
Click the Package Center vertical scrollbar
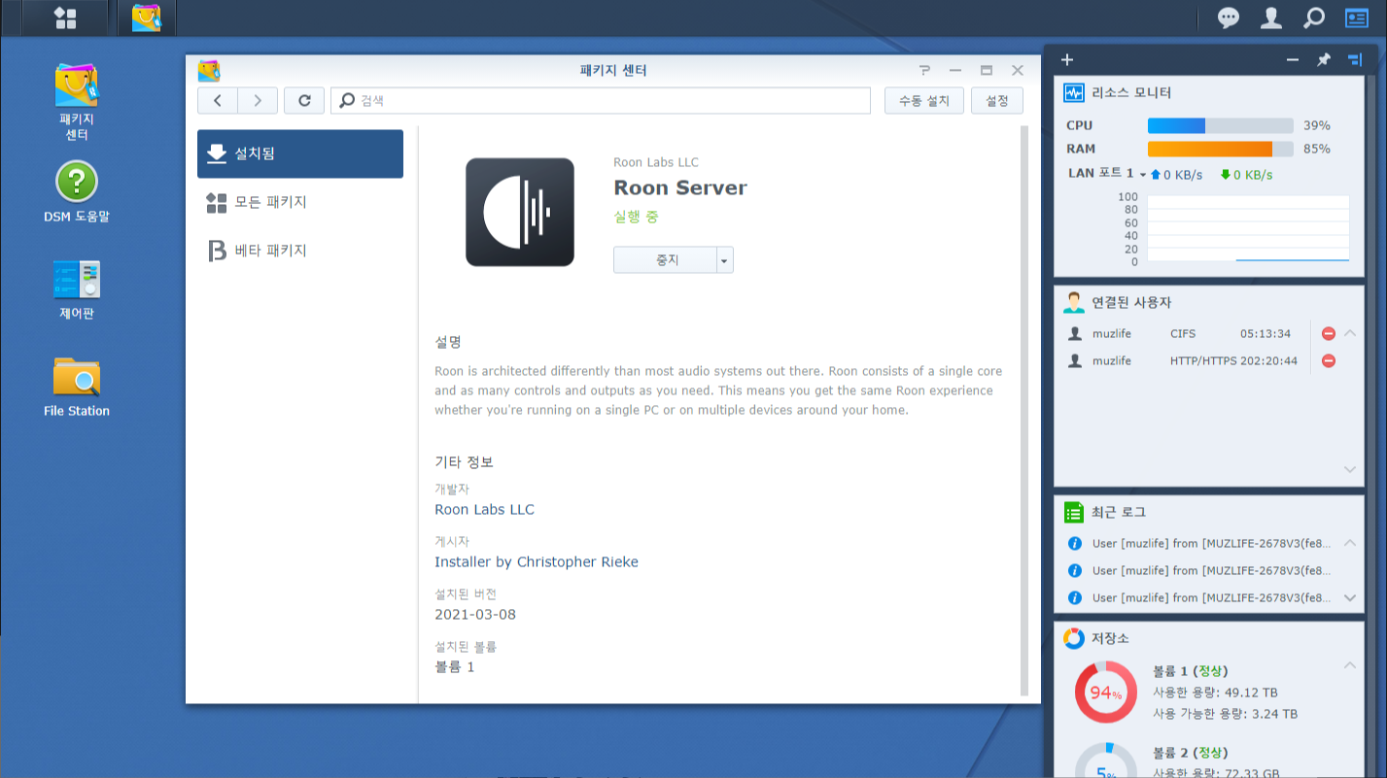click(x=1024, y=411)
